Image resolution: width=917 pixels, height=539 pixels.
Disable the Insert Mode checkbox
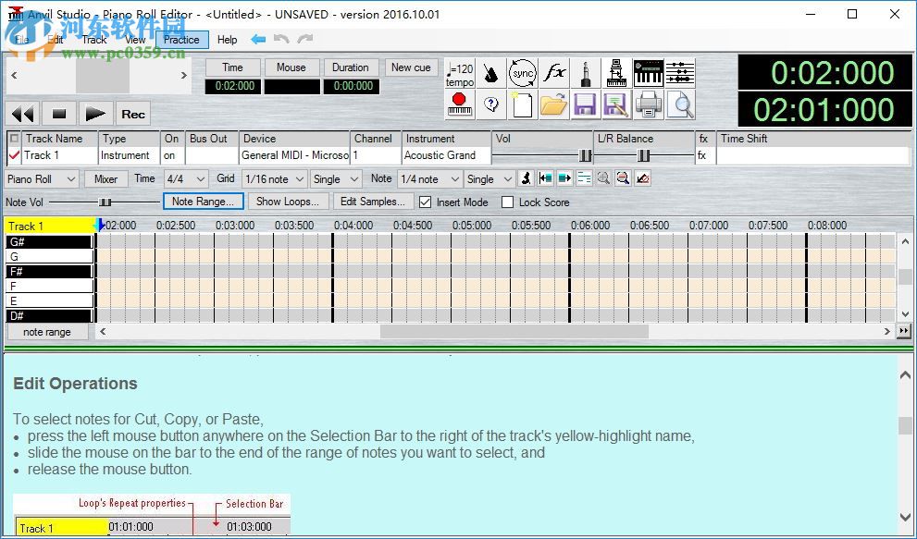[425, 202]
